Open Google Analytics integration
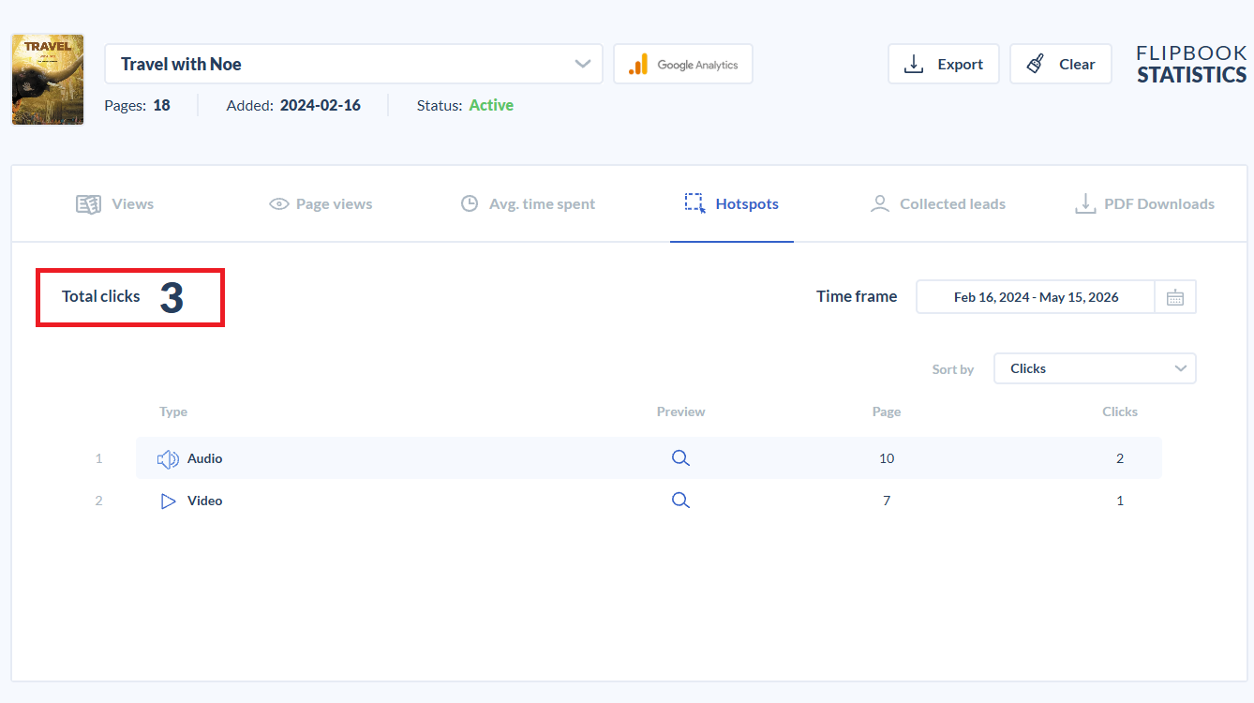Viewport: 1254px width, 703px height. click(683, 64)
